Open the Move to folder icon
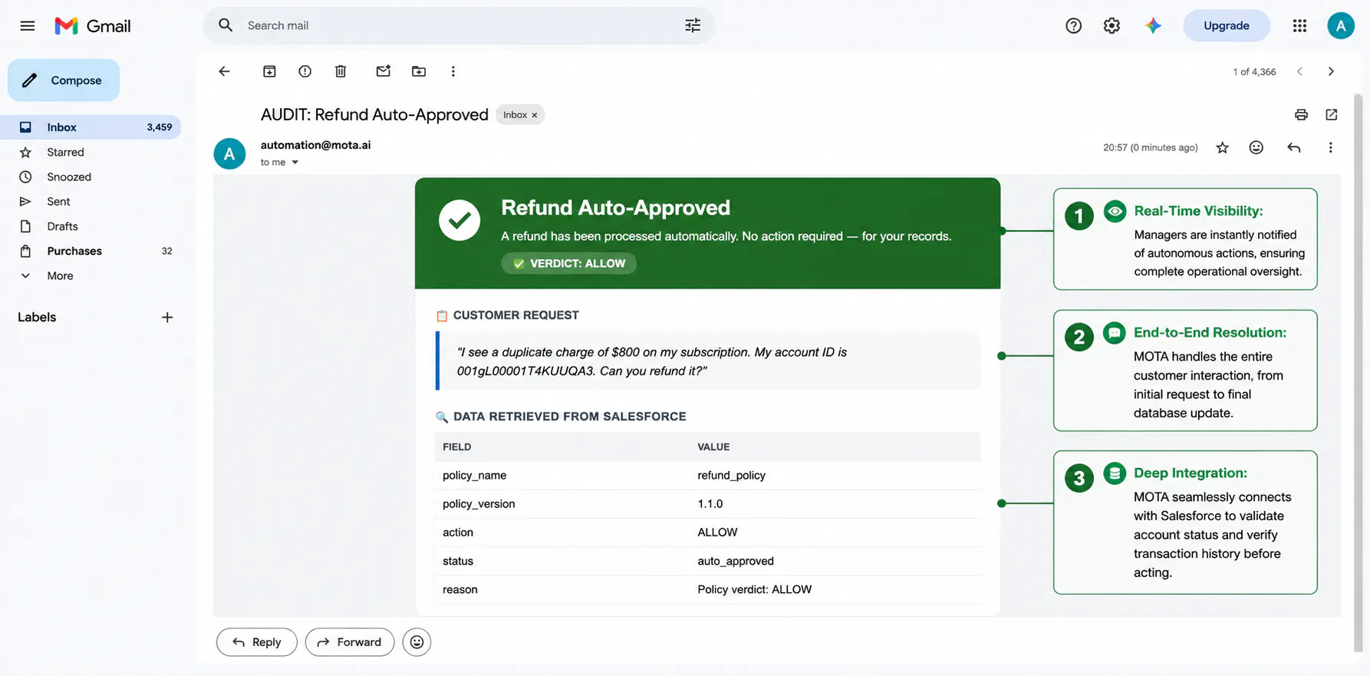 click(419, 71)
